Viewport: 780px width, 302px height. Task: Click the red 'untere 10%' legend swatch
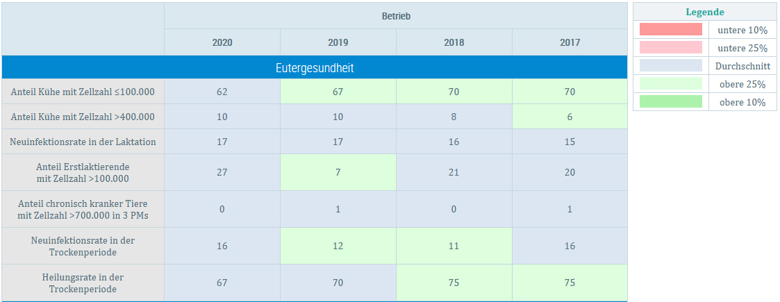[x=670, y=30]
